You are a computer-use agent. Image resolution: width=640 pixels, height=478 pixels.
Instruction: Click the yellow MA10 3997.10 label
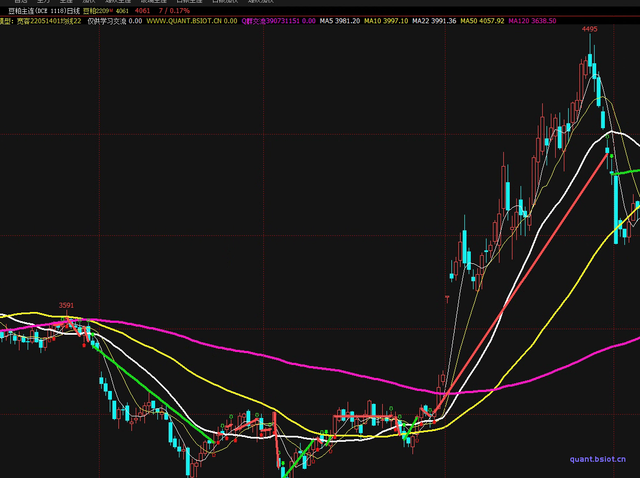[386, 21]
